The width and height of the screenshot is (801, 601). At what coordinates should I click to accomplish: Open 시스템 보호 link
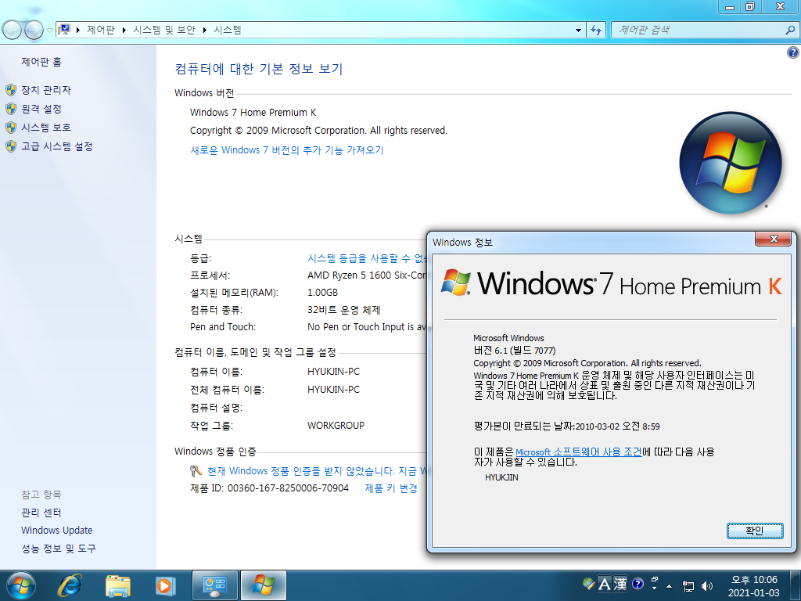pyautogui.click(x=46, y=128)
